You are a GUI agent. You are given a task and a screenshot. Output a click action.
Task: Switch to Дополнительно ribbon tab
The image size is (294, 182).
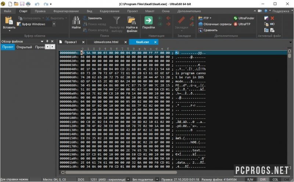(189, 11)
